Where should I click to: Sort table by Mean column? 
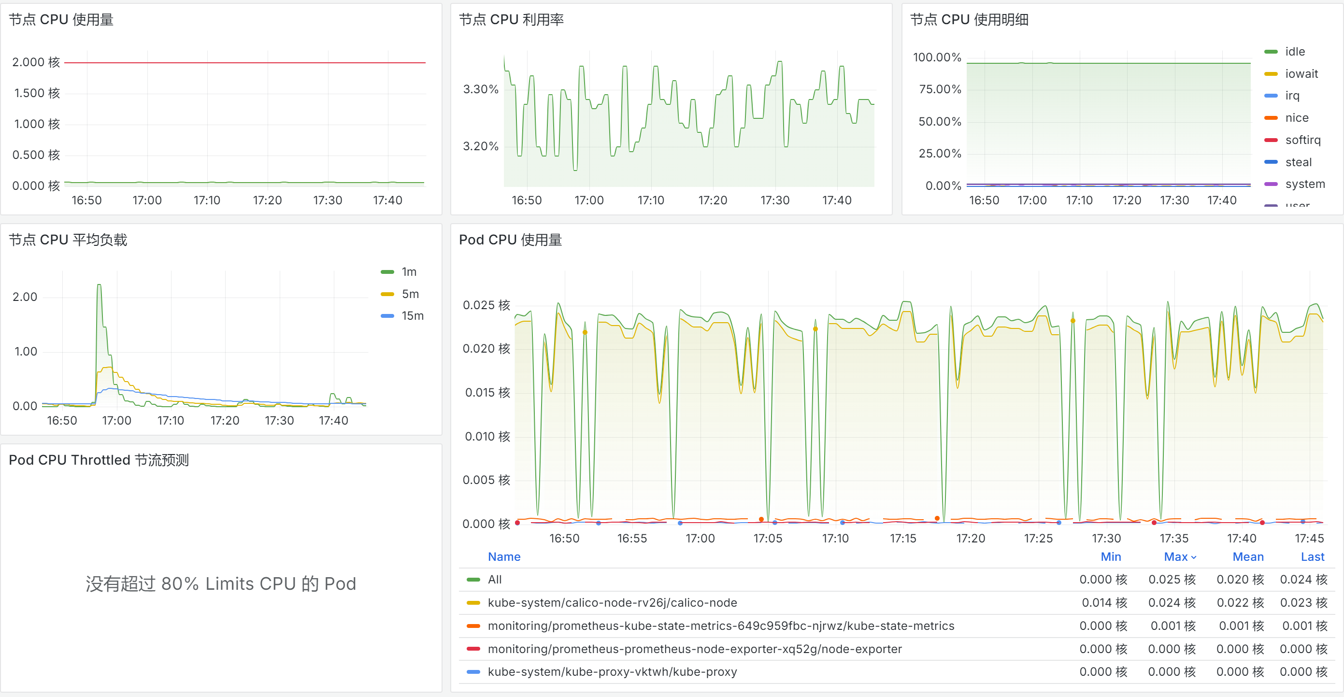(x=1247, y=556)
